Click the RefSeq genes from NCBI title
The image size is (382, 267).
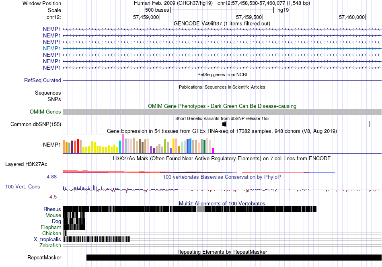point(222,75)
